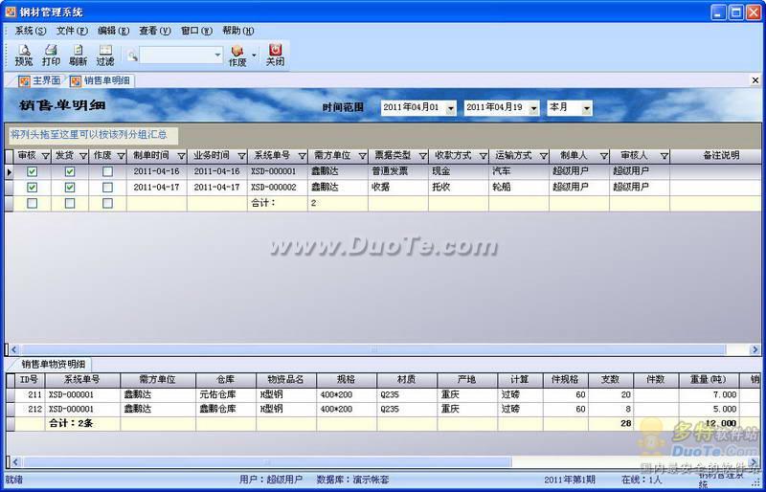The width and height of the screenshot is (766, 492).
Task: Click the app icon in title bar
Action: coord(11,11)
